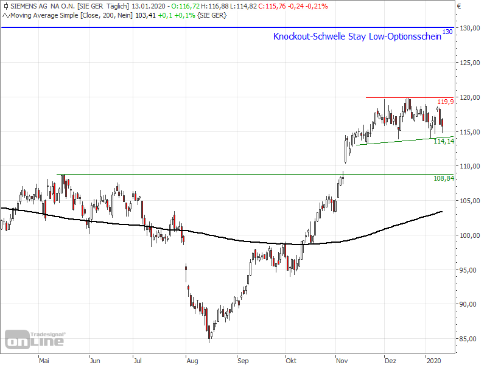487x365 pixels.
Task: Click the 130,00 price axis label
Action: click(470, 28)
